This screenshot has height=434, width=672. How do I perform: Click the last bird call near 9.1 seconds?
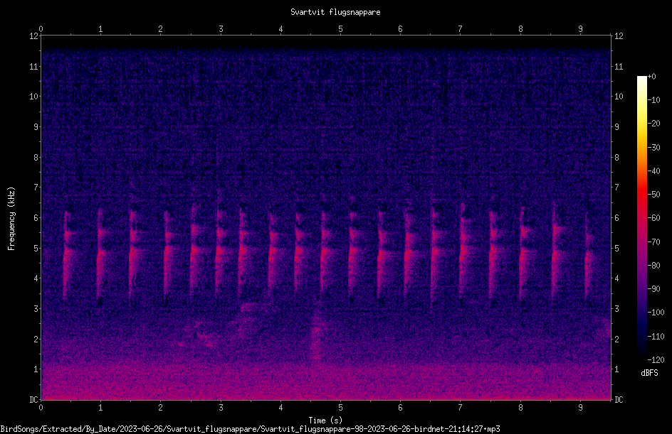click(589, 256)
